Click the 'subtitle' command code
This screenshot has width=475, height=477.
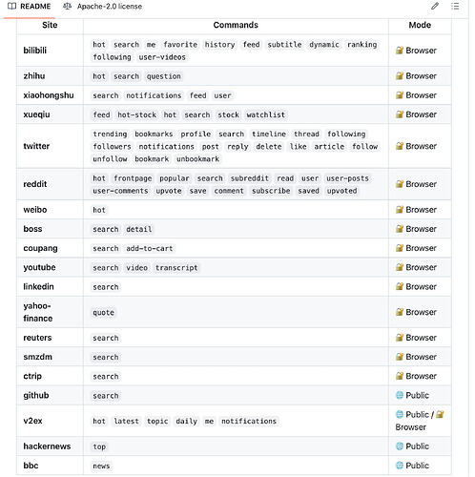tap(284, 45)
